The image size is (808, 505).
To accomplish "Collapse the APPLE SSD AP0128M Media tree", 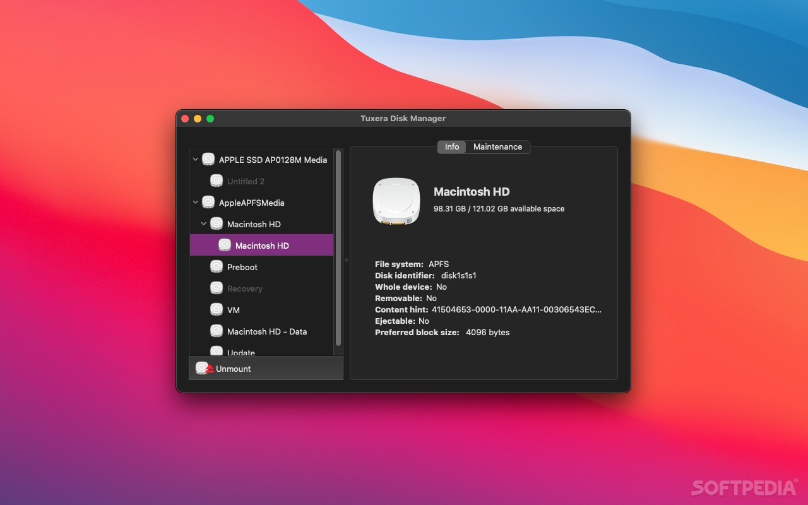I will pyautogui.click(x=195, y=160).
